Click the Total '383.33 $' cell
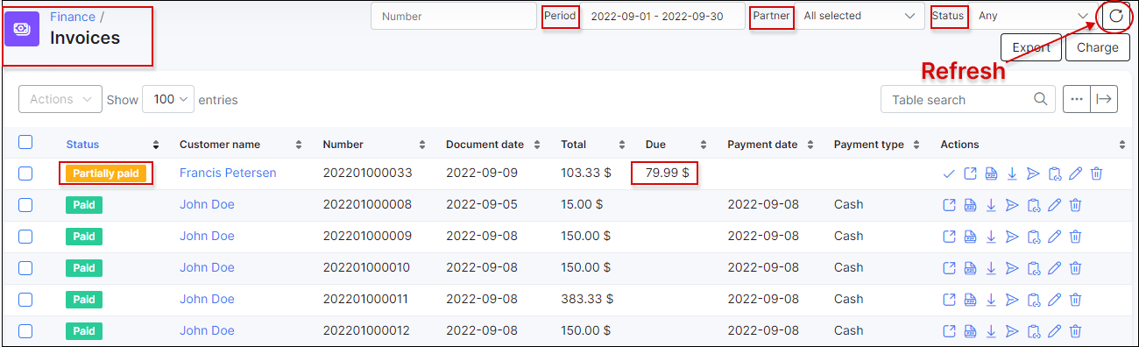1139x347 pixels. point(586,300)
